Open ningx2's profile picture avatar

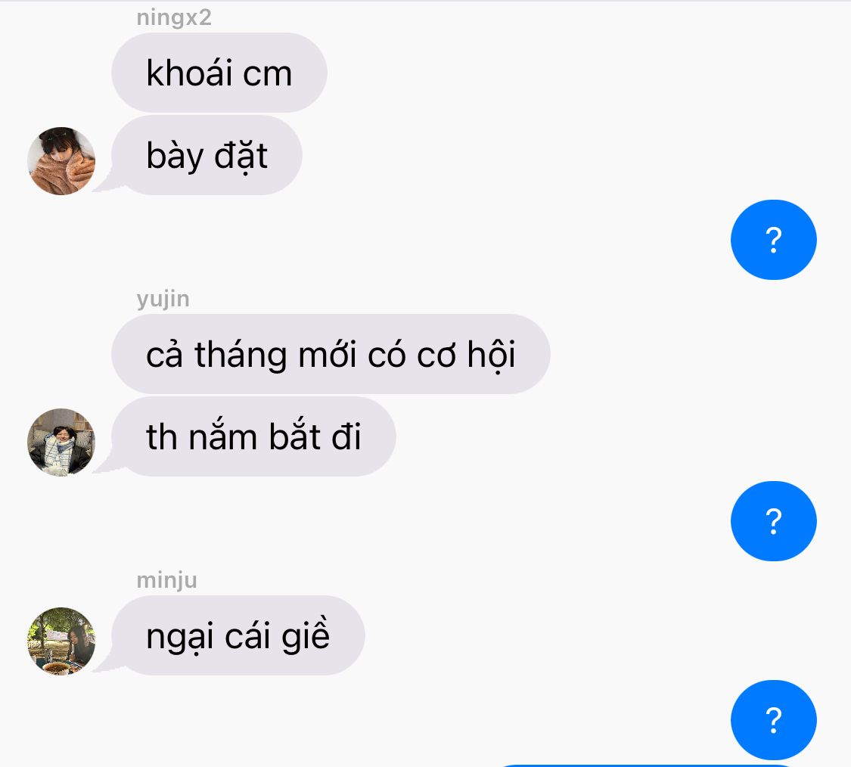pyautogui.click(x=61, y=161)
